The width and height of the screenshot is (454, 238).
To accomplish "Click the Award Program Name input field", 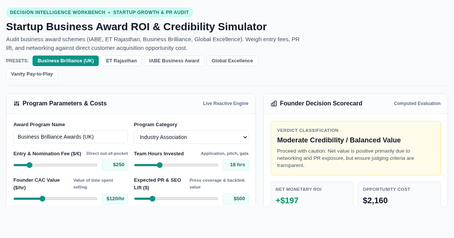I will tap(70, 137).
